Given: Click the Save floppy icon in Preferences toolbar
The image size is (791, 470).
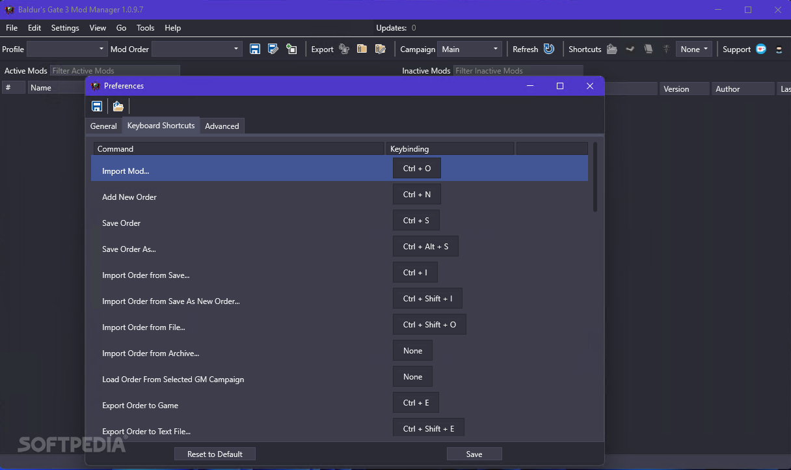Looking at the screenshot, I should click(x=97, y=106).
